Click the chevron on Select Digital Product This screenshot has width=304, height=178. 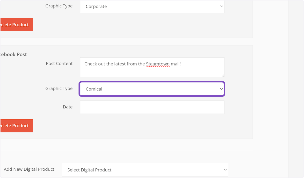coord(225,170)
